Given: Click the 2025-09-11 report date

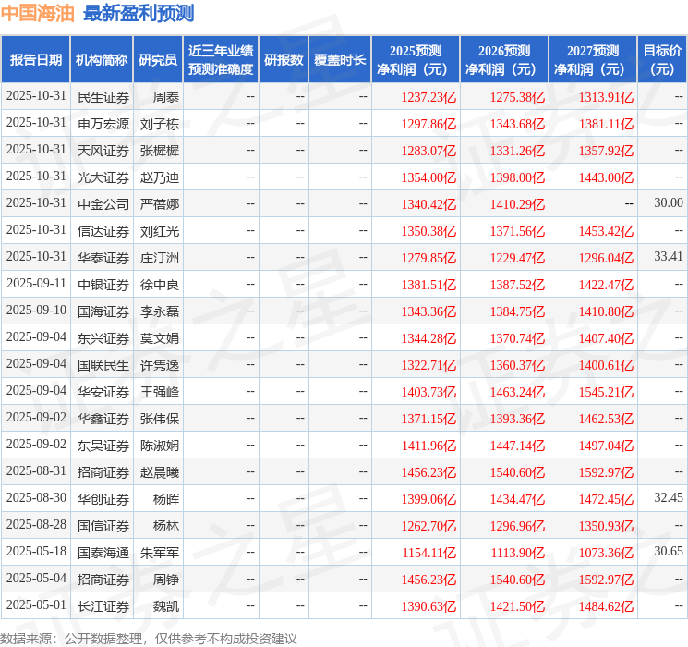Looking at the screenshot, I should [36, 284].
